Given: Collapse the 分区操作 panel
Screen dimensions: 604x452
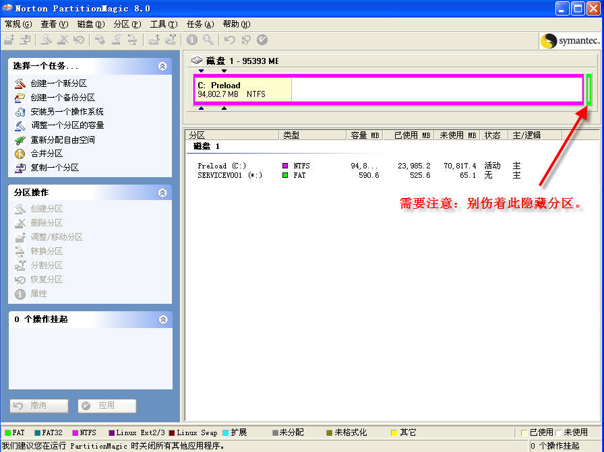Looking at the screenshot, I should click(162, 193).
